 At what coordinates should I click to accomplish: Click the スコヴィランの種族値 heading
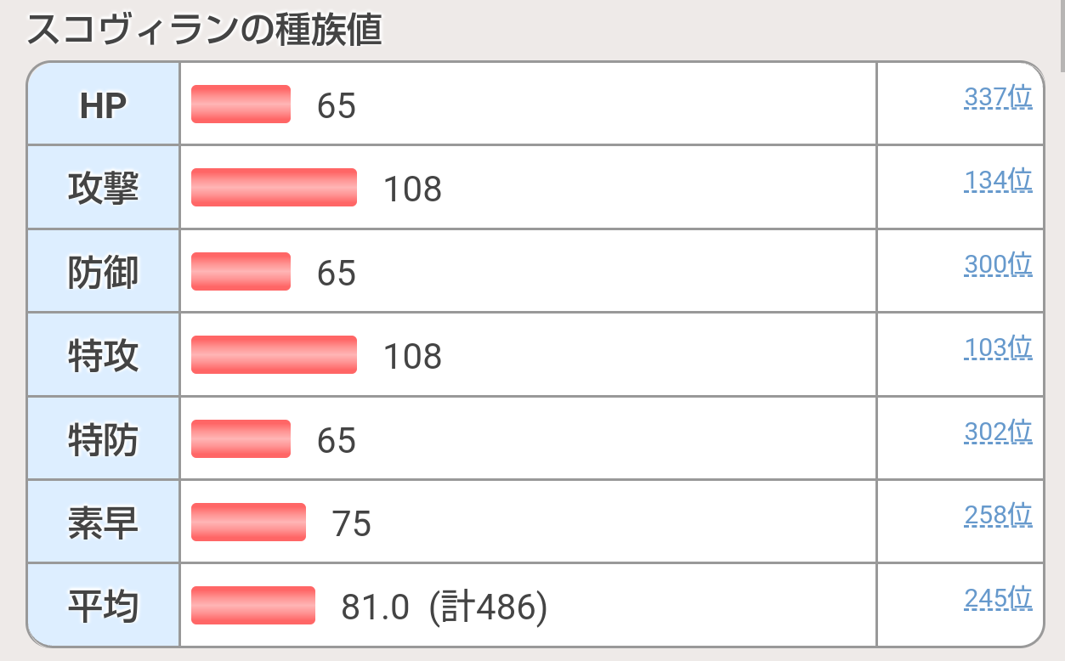coord(204,31)
